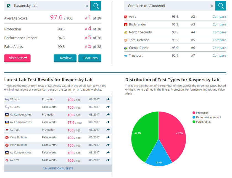Compare Kaspersky with Total Defense

219,40
